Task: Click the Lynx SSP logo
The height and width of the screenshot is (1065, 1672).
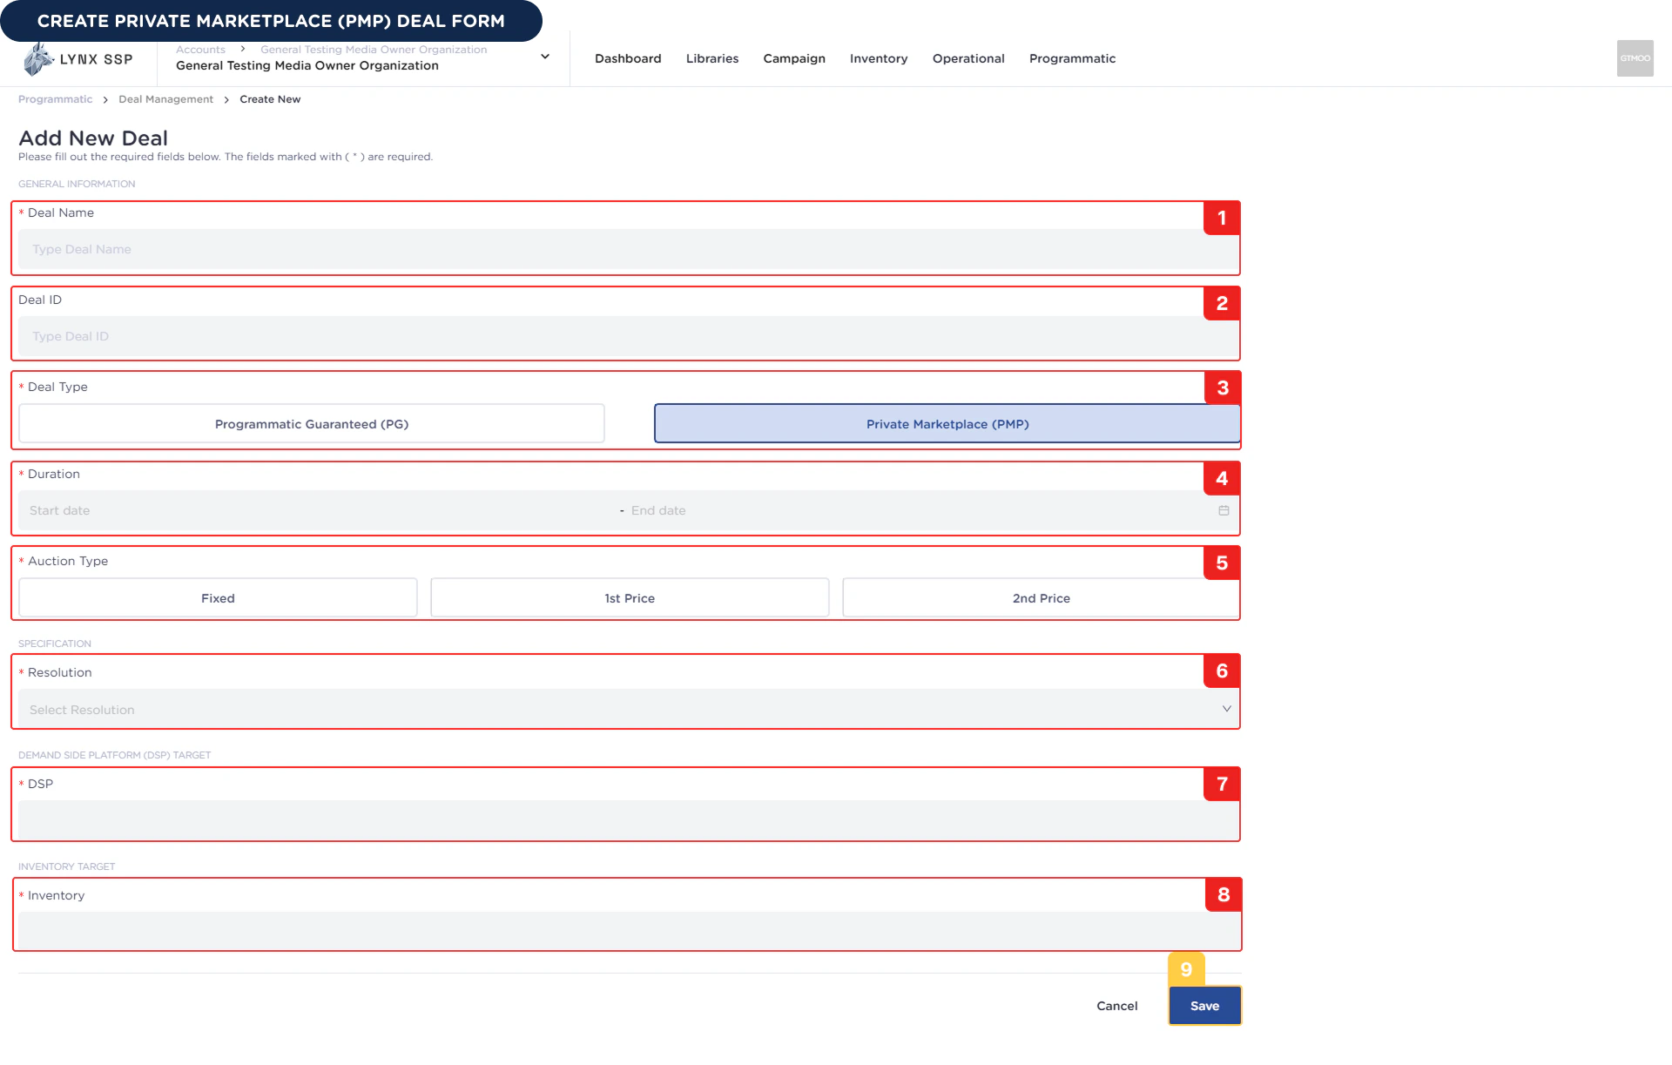Action: pyautogui.click(x=78, y=58)
